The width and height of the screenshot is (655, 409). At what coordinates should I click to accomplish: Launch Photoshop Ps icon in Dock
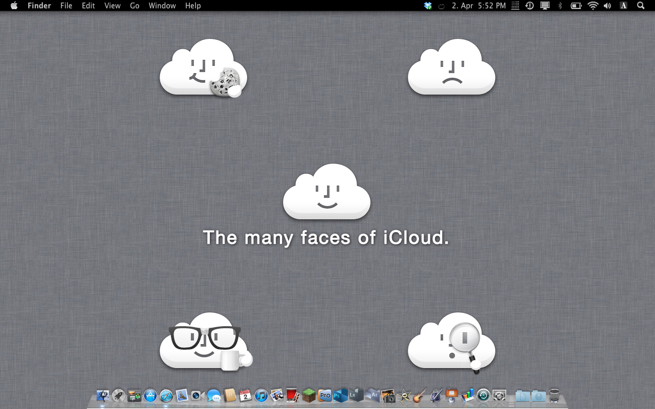coord(340,395)
